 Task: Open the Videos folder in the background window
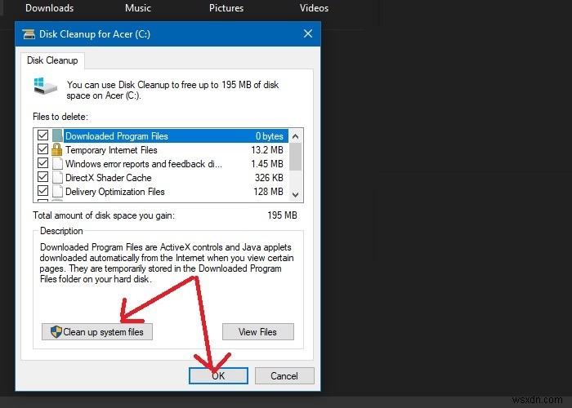point(314,8)
